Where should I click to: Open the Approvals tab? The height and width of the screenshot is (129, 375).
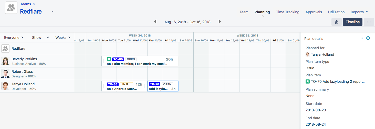(x=314, y=12)
